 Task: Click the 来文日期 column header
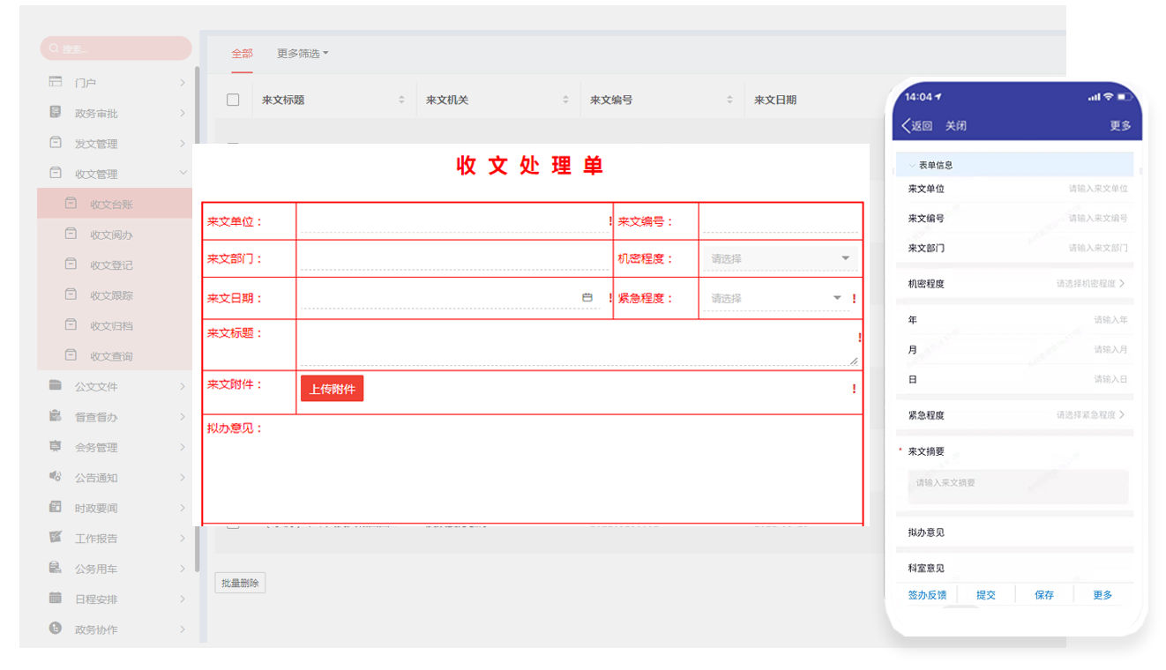tap(775, 100)
